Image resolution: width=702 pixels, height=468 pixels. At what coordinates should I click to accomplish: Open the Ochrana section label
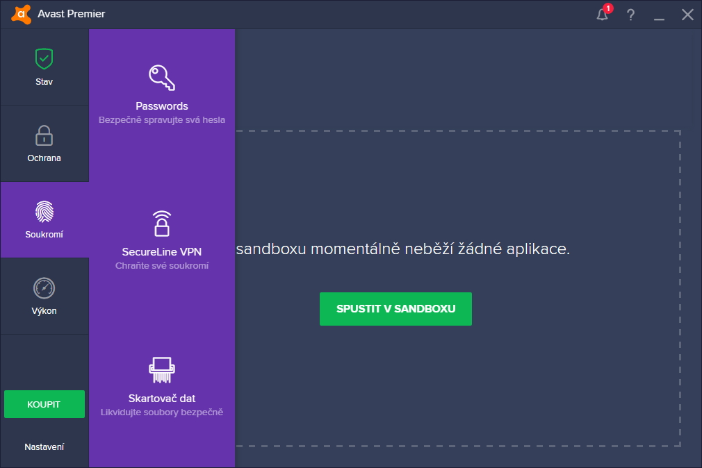pos(44,158)
